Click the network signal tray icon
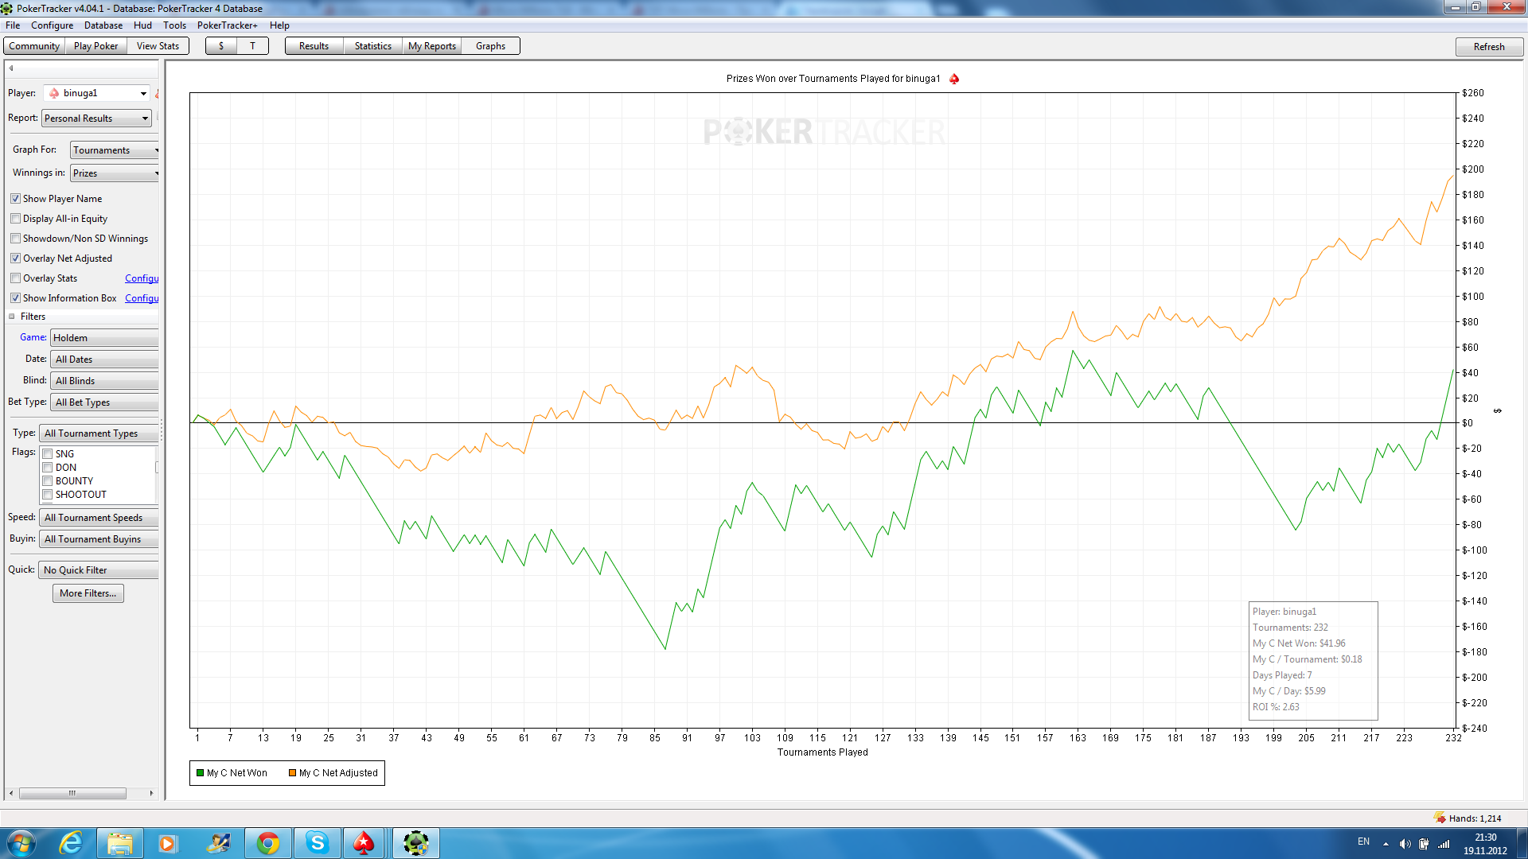The width and height of the screenshot is (1528, 859). (1444, 844)
